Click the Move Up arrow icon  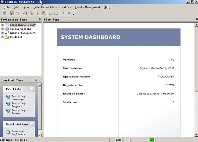(x=63, y=13)
